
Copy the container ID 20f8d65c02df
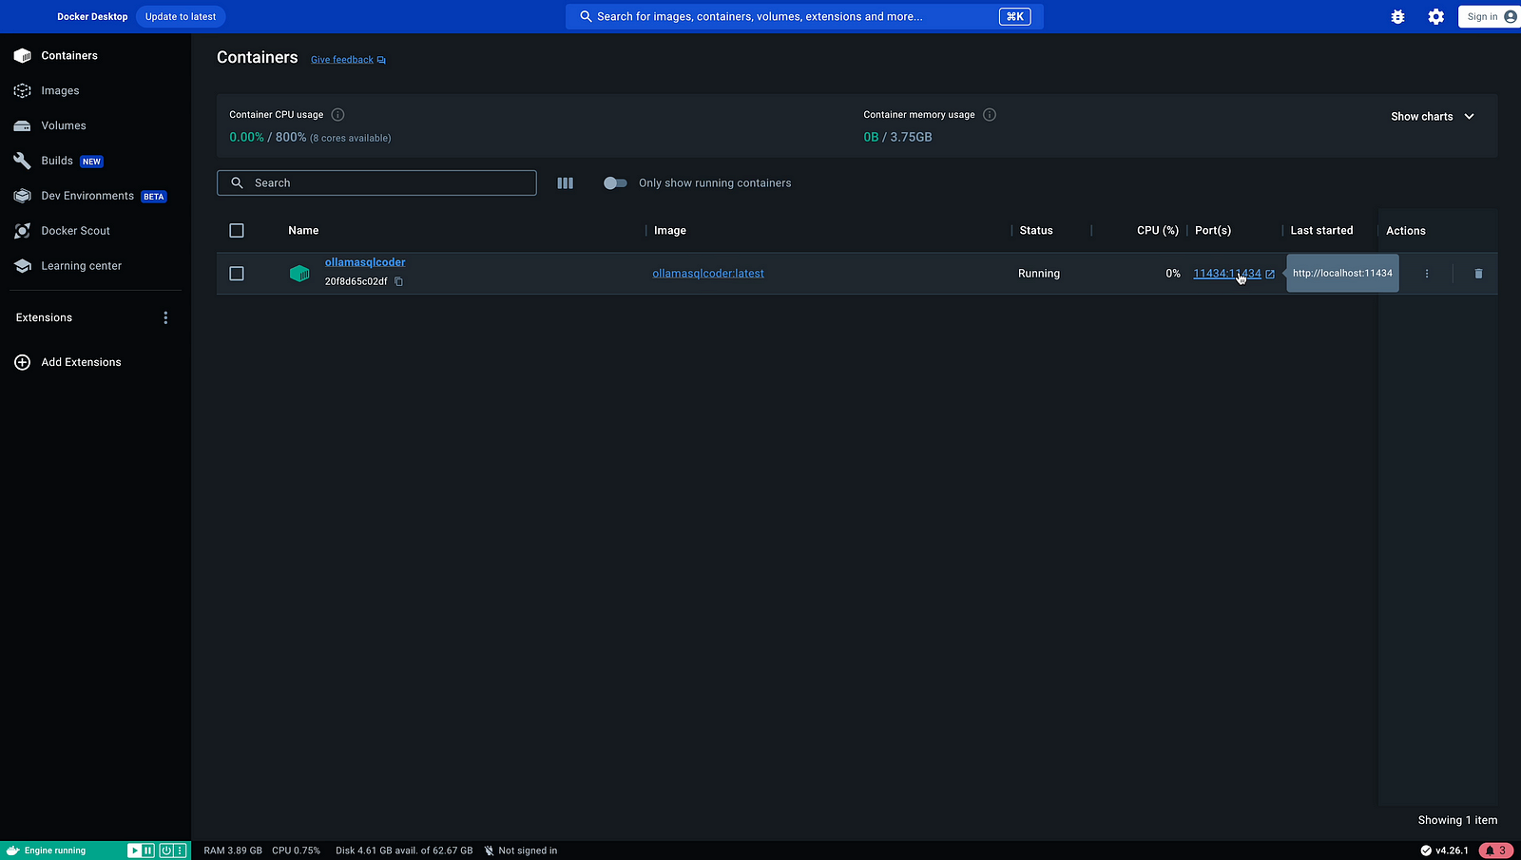[399, 281]
